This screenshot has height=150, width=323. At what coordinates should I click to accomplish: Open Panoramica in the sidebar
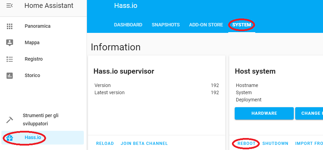click(37, 26)
